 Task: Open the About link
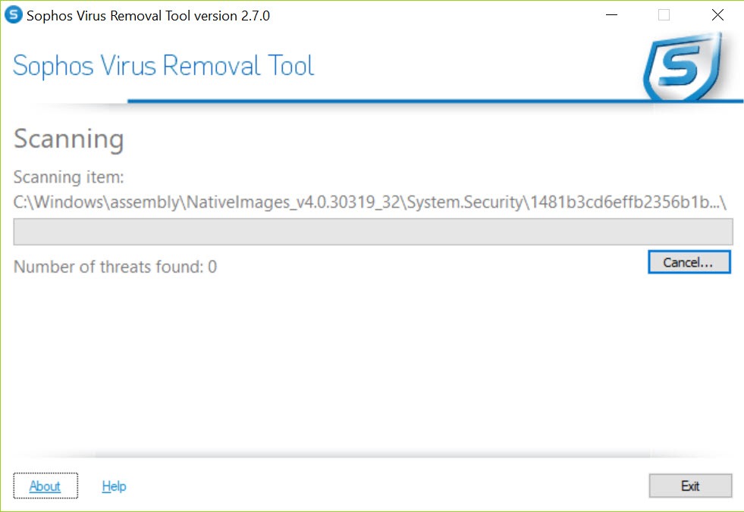pos(45,486)
